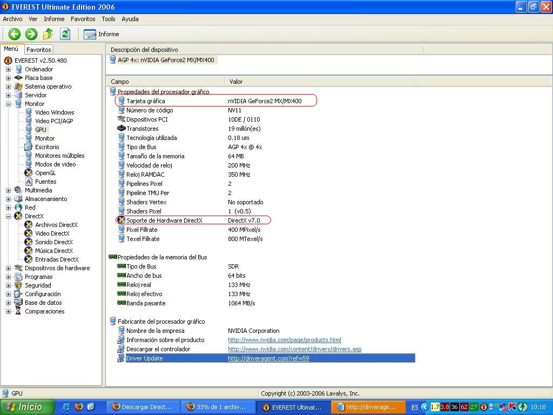Select the Video Windows tree icon

click(x=29, y=112)
